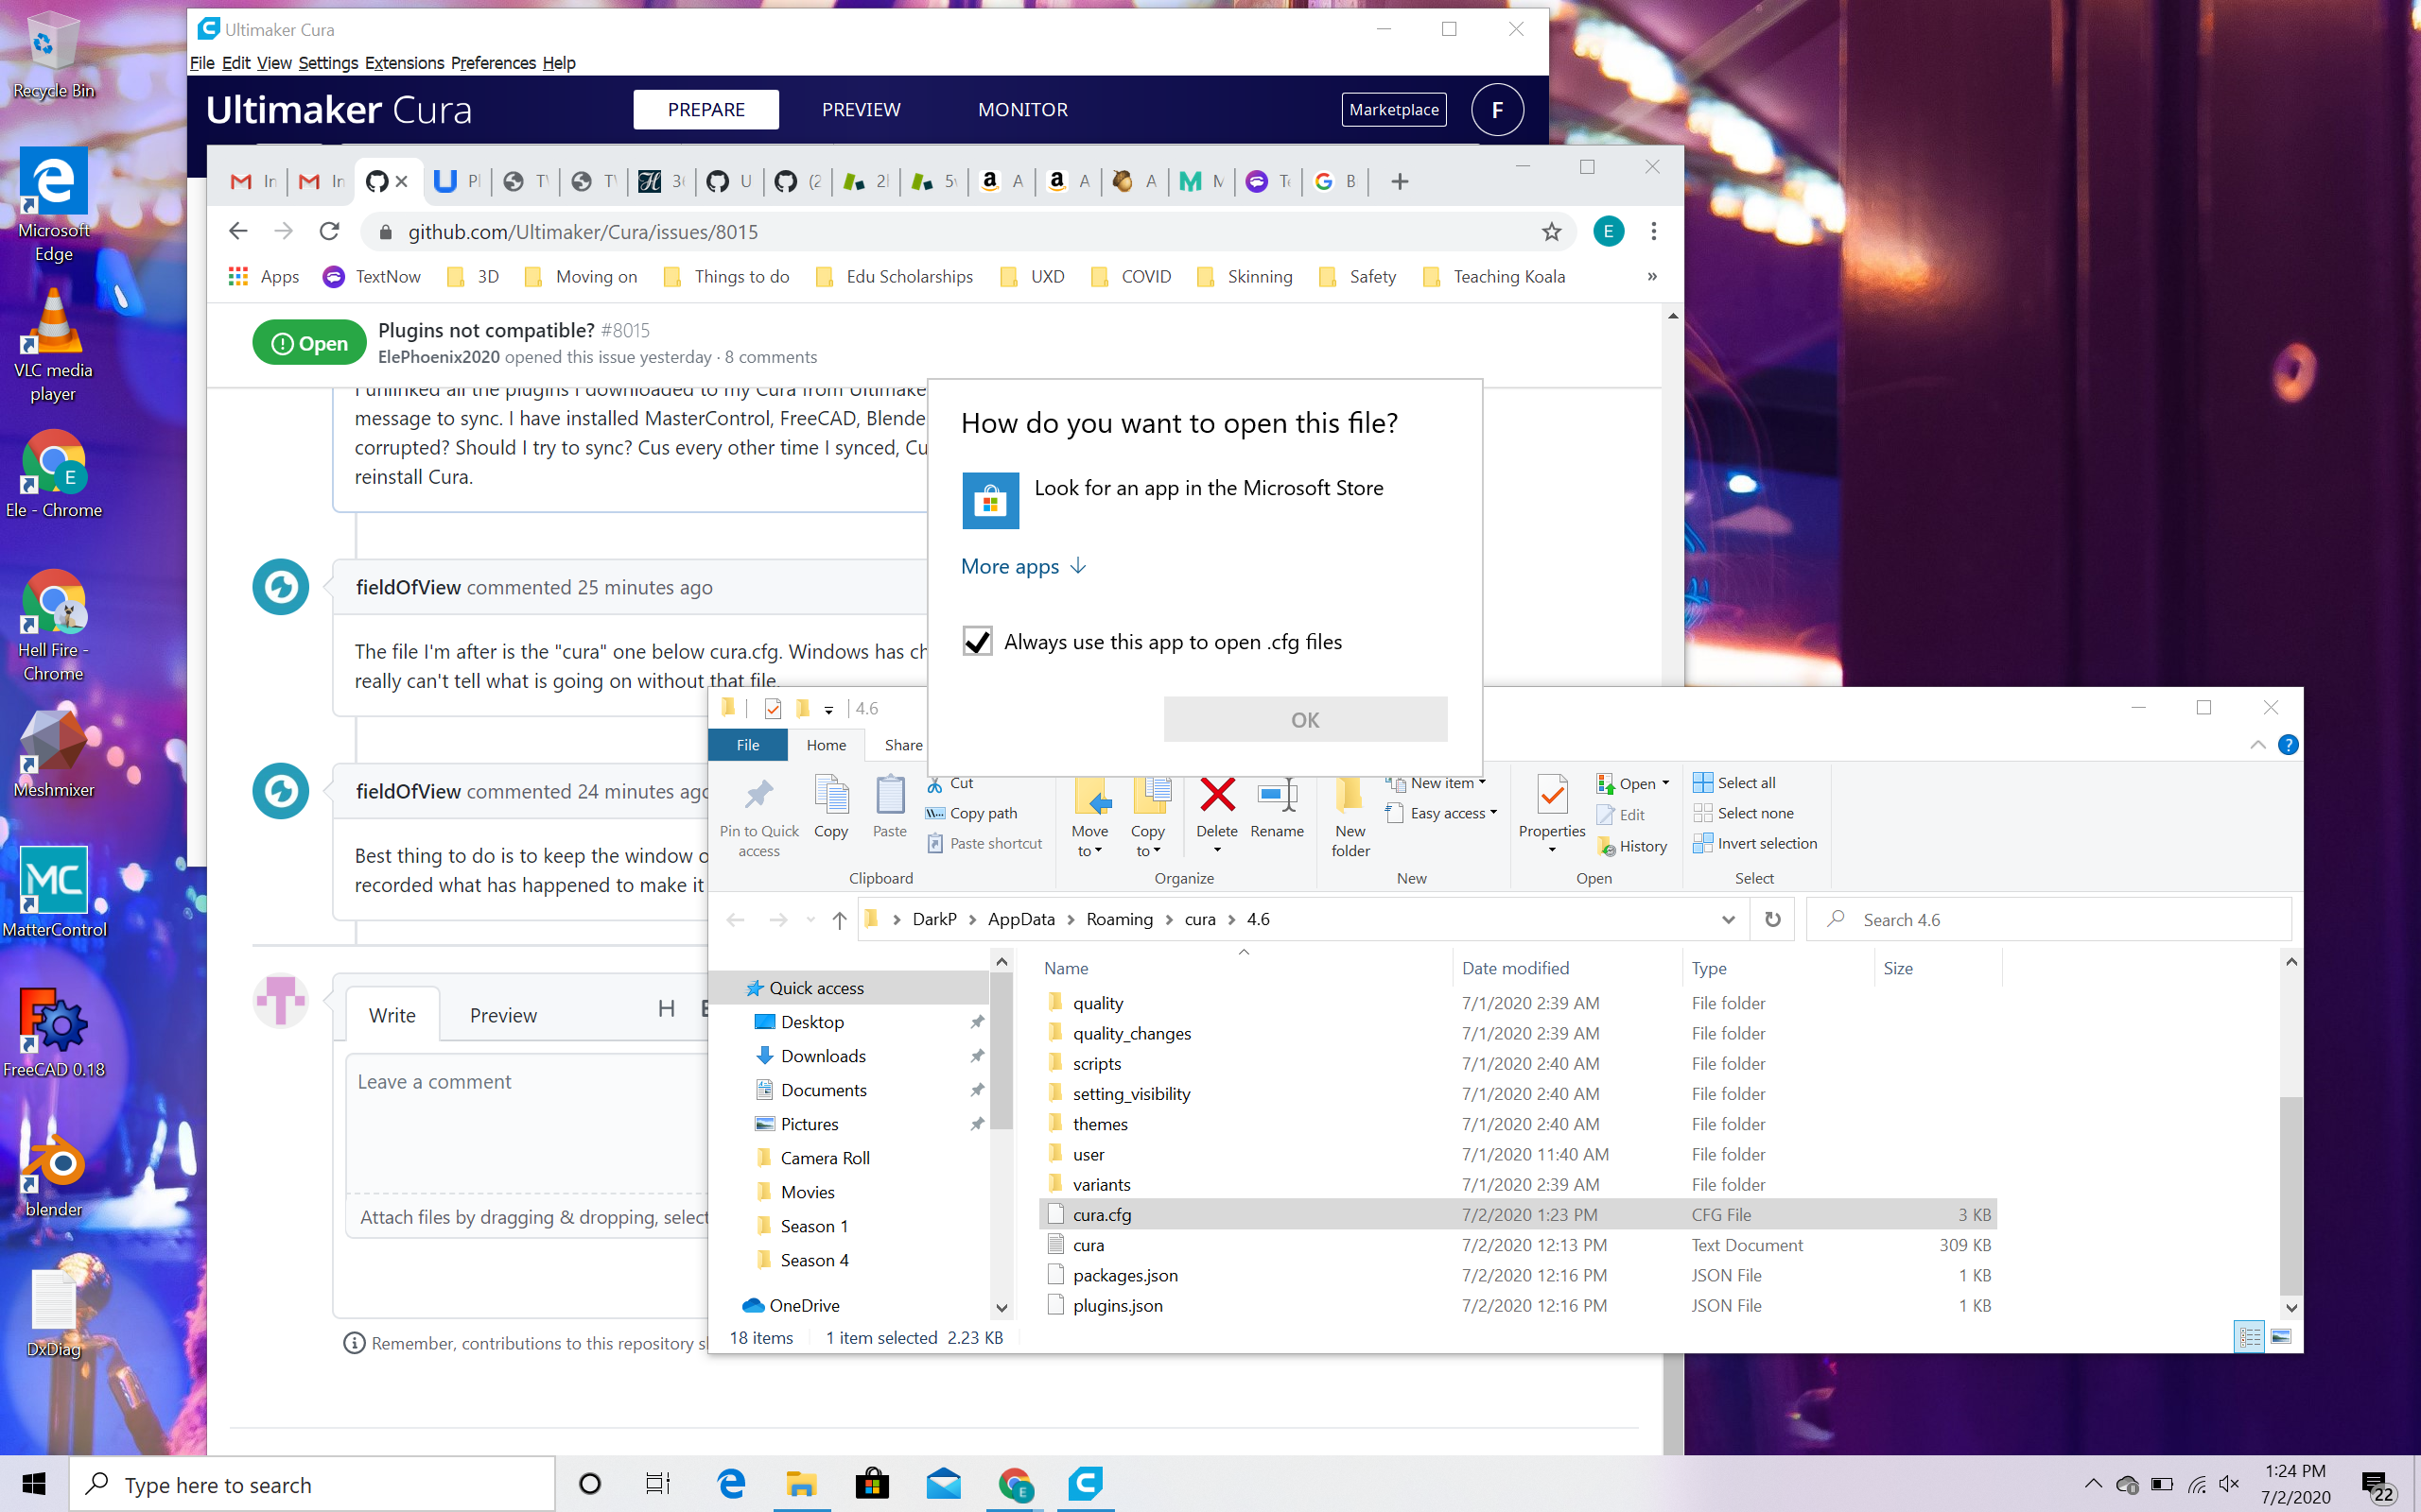
Task: Switch Explorer to large icons view
Action: point(2281,1337)
